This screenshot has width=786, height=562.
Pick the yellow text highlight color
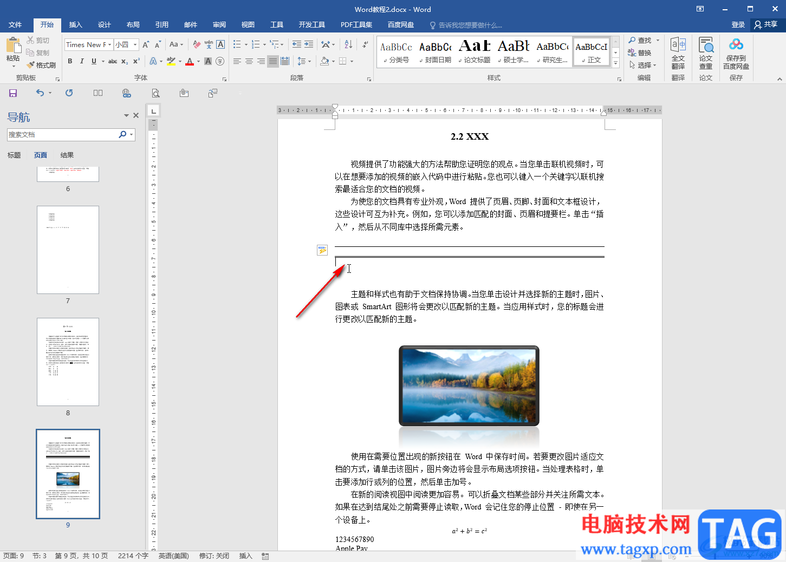click(171, 61)
